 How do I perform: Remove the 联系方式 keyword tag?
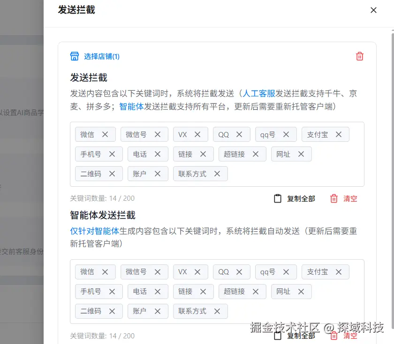pyautogui.click(x=217, y=174)
